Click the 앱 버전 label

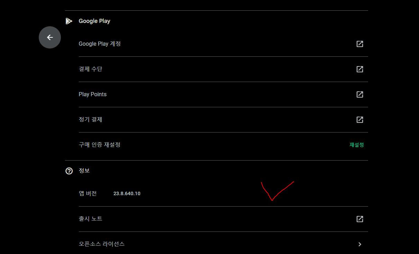pos(88,193)
